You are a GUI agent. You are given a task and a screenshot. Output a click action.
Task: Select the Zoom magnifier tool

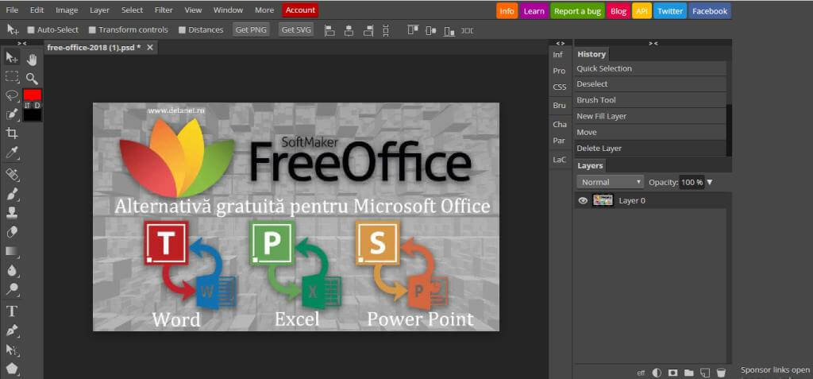tap(32, 79)
